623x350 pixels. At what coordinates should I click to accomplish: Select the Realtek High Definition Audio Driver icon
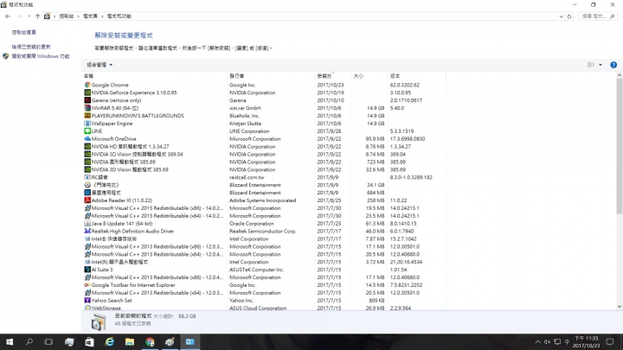87,231
